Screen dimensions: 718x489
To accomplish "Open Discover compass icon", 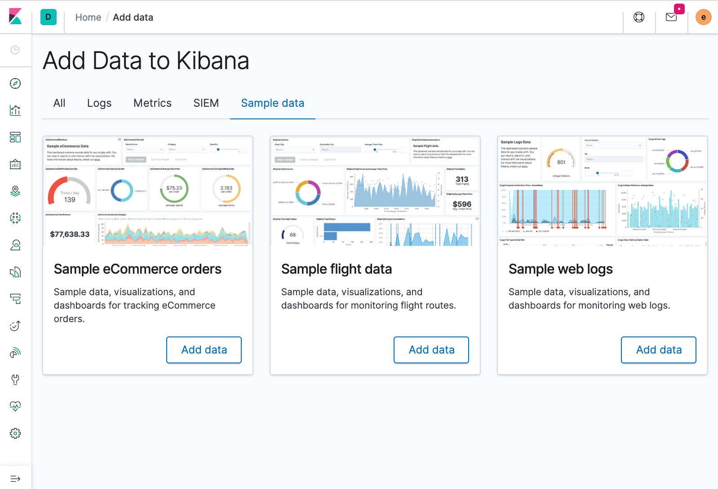I will coord(15,83).
